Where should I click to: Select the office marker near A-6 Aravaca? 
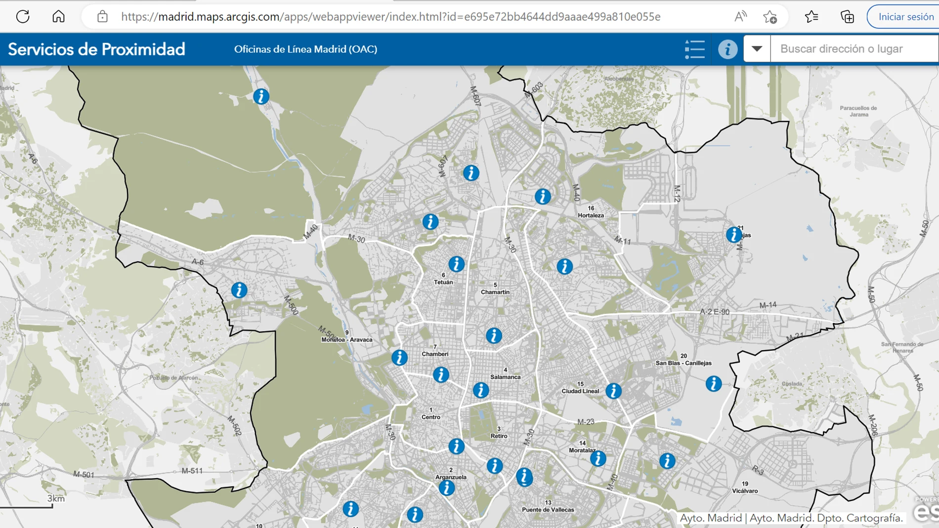coord(239,290)
